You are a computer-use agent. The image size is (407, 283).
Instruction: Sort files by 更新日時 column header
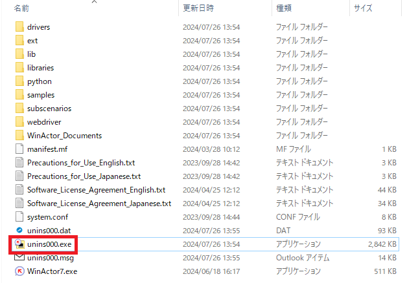(x=198, y=8)
